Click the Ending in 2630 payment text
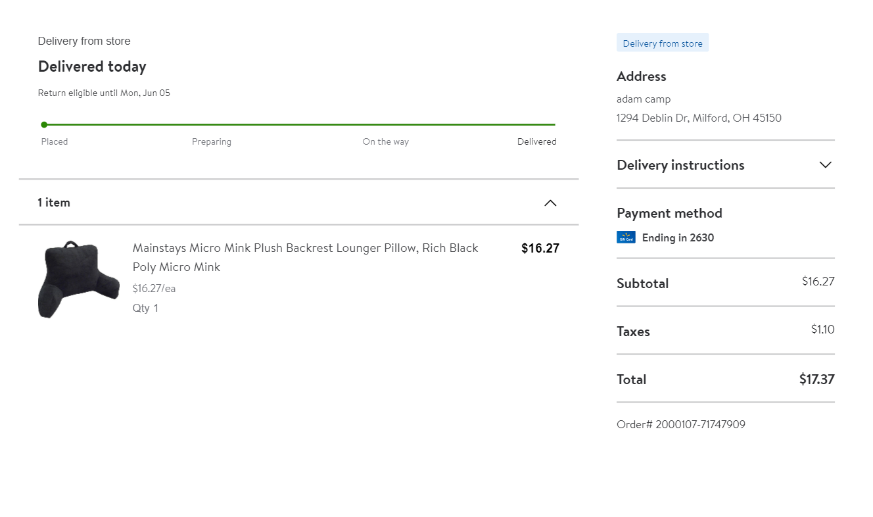 678,237
